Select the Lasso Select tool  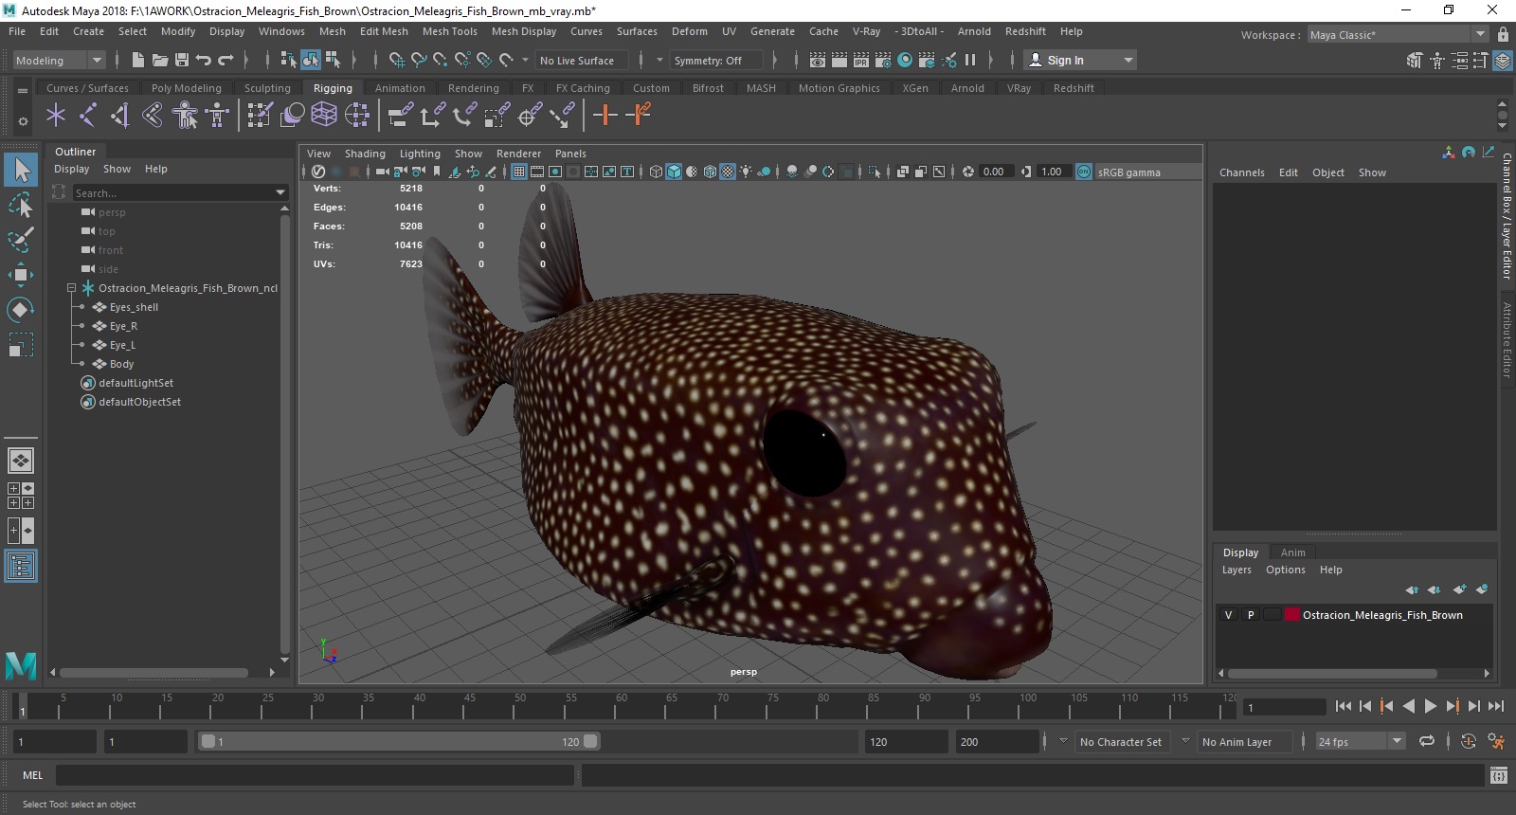21,205
